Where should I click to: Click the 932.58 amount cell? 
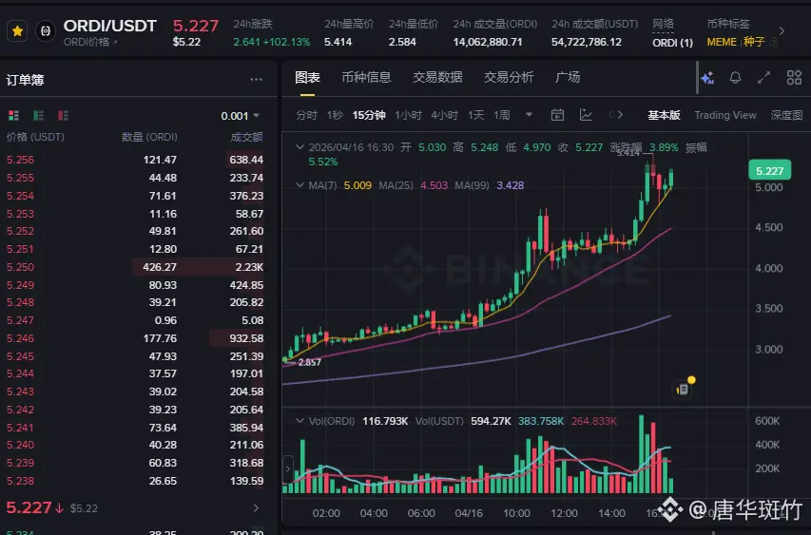click(246, 338)
